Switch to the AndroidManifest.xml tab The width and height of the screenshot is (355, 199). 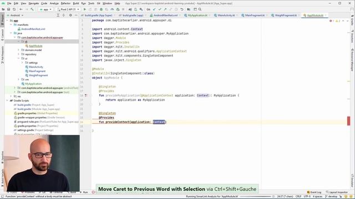(165, 15)
